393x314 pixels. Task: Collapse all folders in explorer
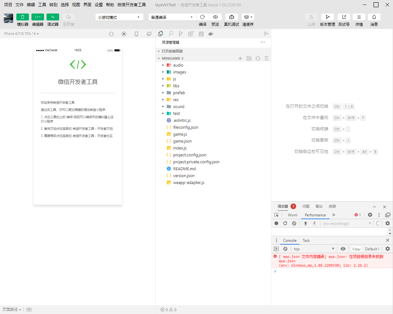pos(267,58)
